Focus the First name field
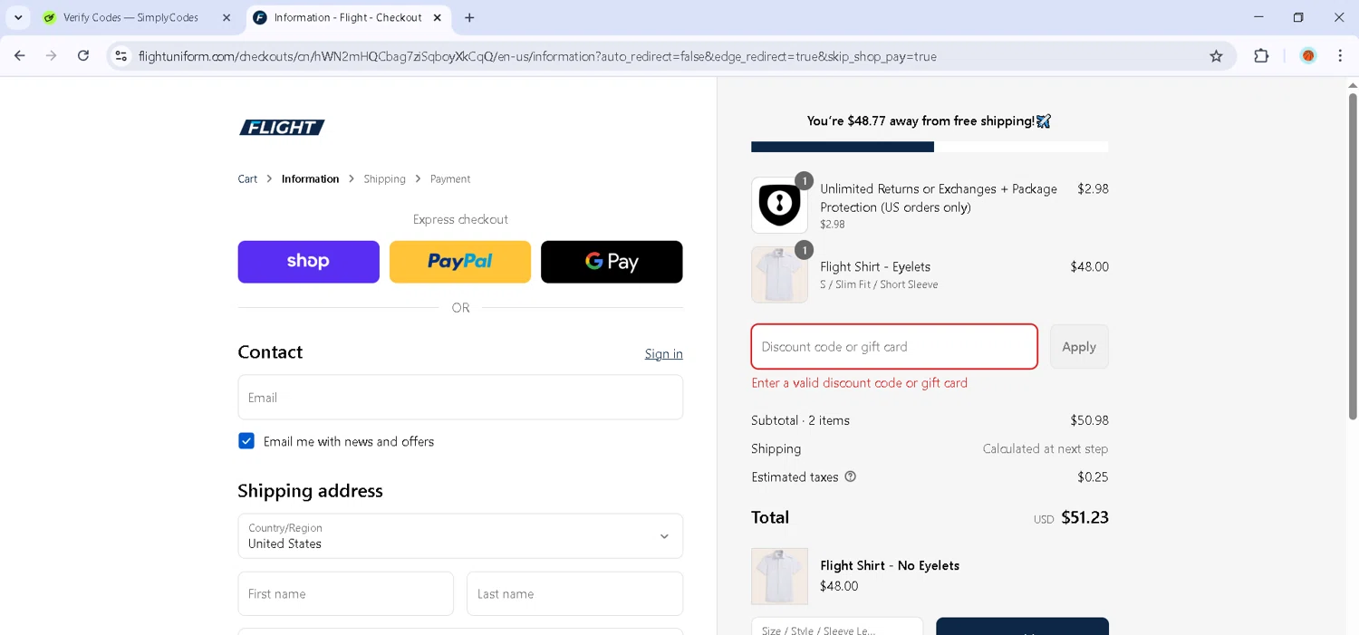Viewport: 1359px width, 635px height. click(345, 594)
